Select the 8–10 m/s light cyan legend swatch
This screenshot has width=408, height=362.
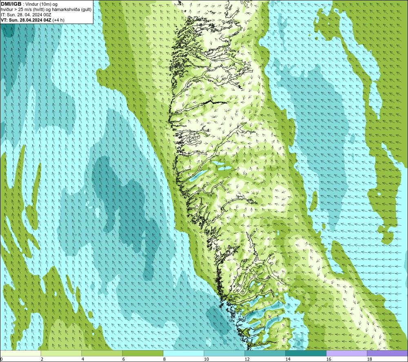pyautogui.click(x=184, y=353)
